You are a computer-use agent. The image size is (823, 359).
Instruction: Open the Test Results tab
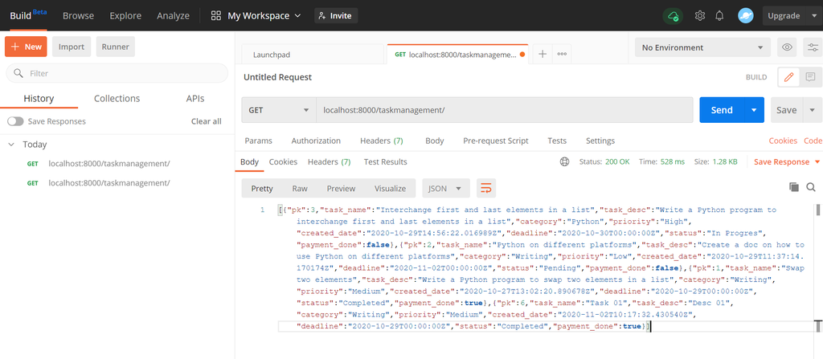click(x=385, y=161)
